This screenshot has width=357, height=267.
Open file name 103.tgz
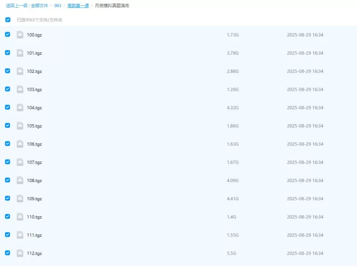click(x=34, y=89)
